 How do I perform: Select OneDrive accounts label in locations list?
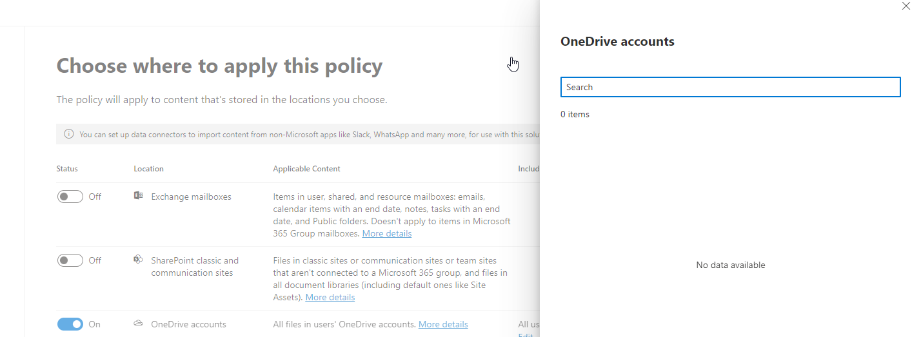click(188, 324)
